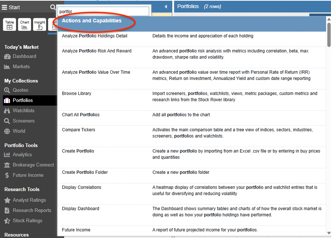Viewport: 331px width, 238px height.
Task: Open Watchlists from My Collections
Action: (x=23, y=111)
